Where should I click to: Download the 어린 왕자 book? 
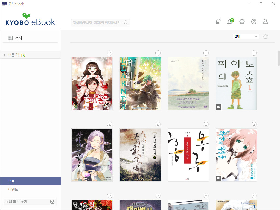(206, 195)
